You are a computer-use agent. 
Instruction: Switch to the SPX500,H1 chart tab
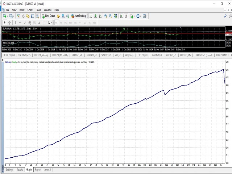pyautogui.click(x=106, y=55)
